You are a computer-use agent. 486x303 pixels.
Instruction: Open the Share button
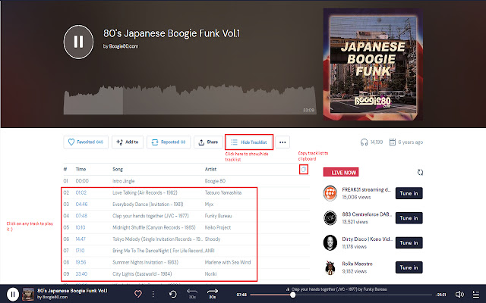click(208, 142)
